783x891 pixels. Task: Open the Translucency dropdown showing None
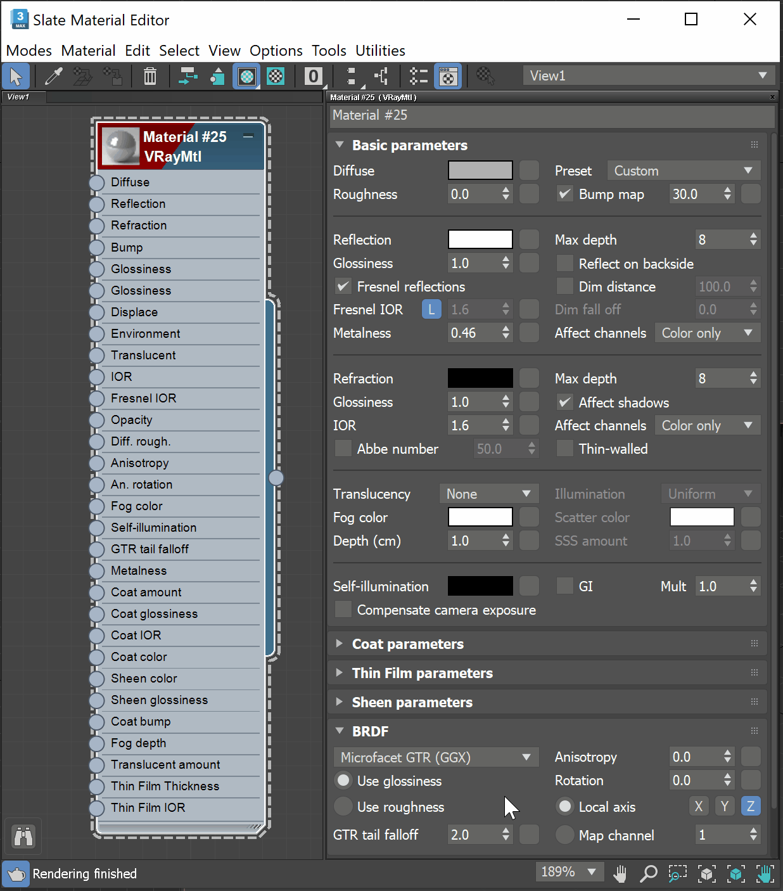[488, 493]
